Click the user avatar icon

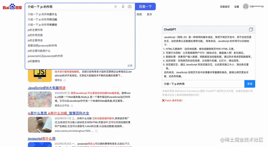point(245,6)
